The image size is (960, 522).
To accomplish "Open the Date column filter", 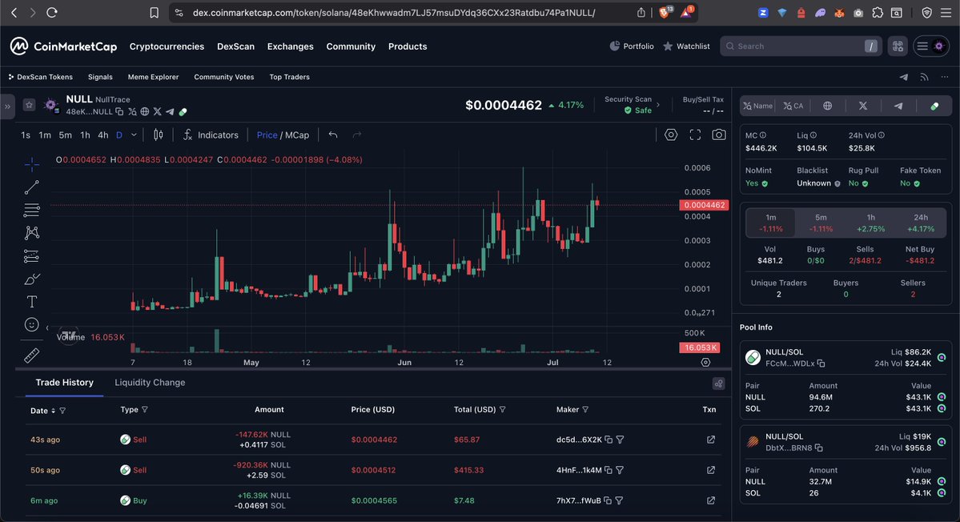I will pos(62,411).
